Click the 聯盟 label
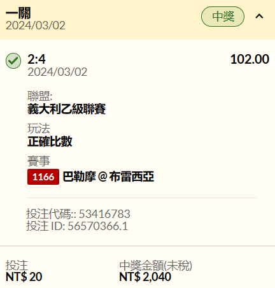 pos(40,96)
